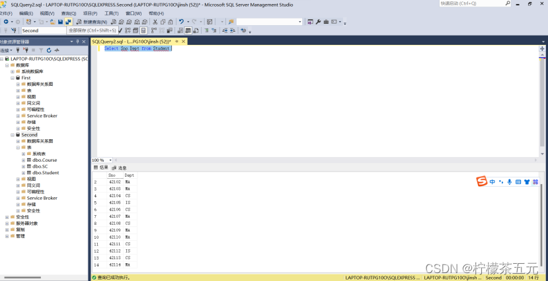Click the search magnifier in Quick Launch
Image resolution: width=548 pixels, height=281 pixels.
point(508,3)
